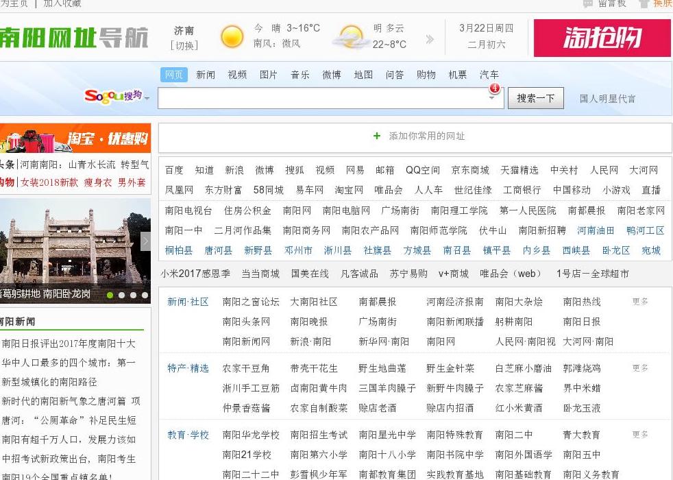Open the 南阳电视台 link
This screenshot has height=480, width=673.
pos(188,211)
